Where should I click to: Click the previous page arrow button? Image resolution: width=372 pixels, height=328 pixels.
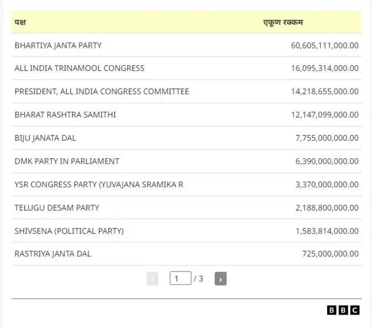[152, 279]
